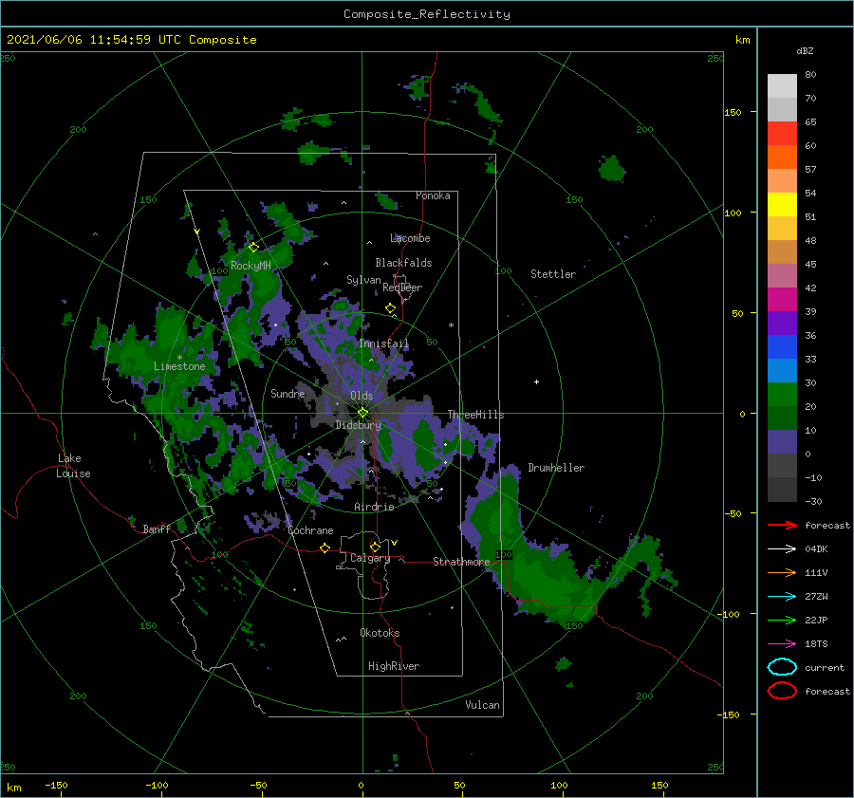Screen dimensions: 854x798
Task: Click the Vulcan city label
Action: pyautogui.click(x=483, y=705)
